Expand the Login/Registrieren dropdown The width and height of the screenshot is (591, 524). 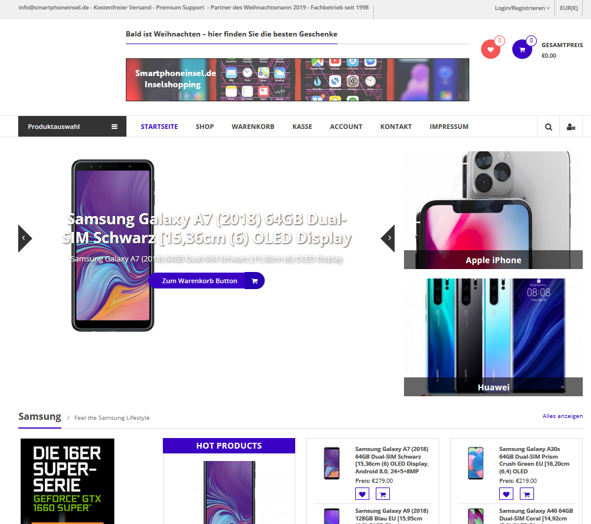point(522,8)
